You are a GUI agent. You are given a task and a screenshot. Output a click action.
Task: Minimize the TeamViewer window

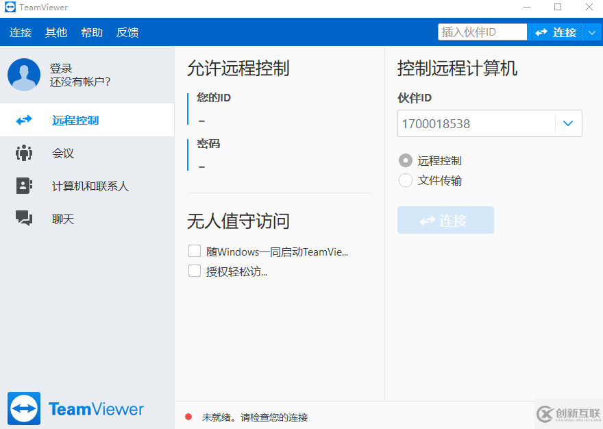click(527, 8)
